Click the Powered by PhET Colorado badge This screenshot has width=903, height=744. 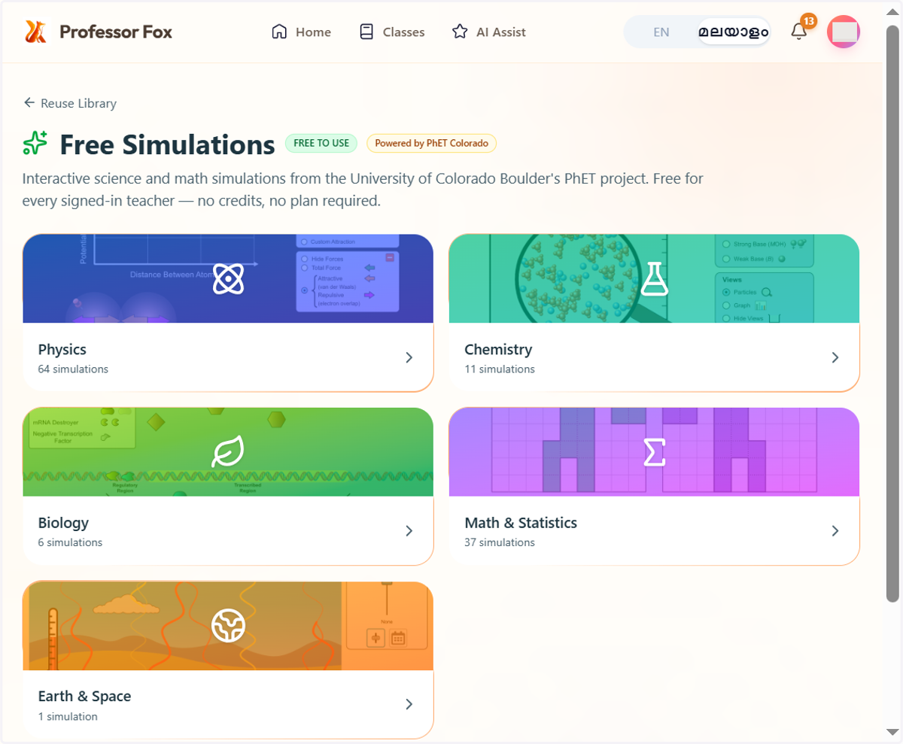[431, 143]
